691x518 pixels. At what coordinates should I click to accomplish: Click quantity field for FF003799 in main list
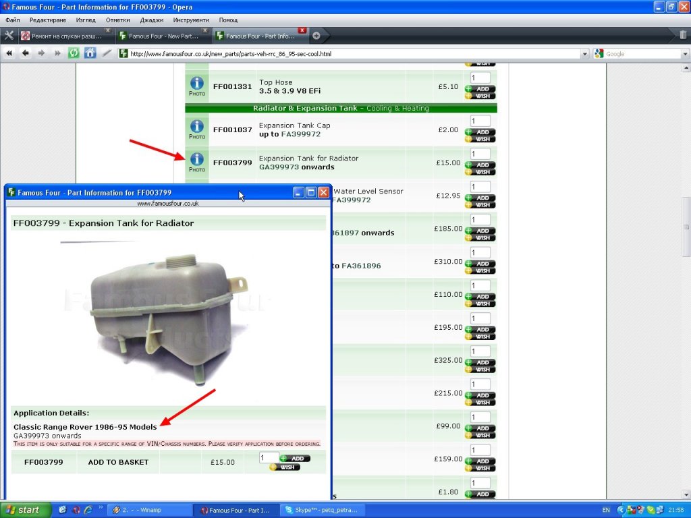pos(480,154)
